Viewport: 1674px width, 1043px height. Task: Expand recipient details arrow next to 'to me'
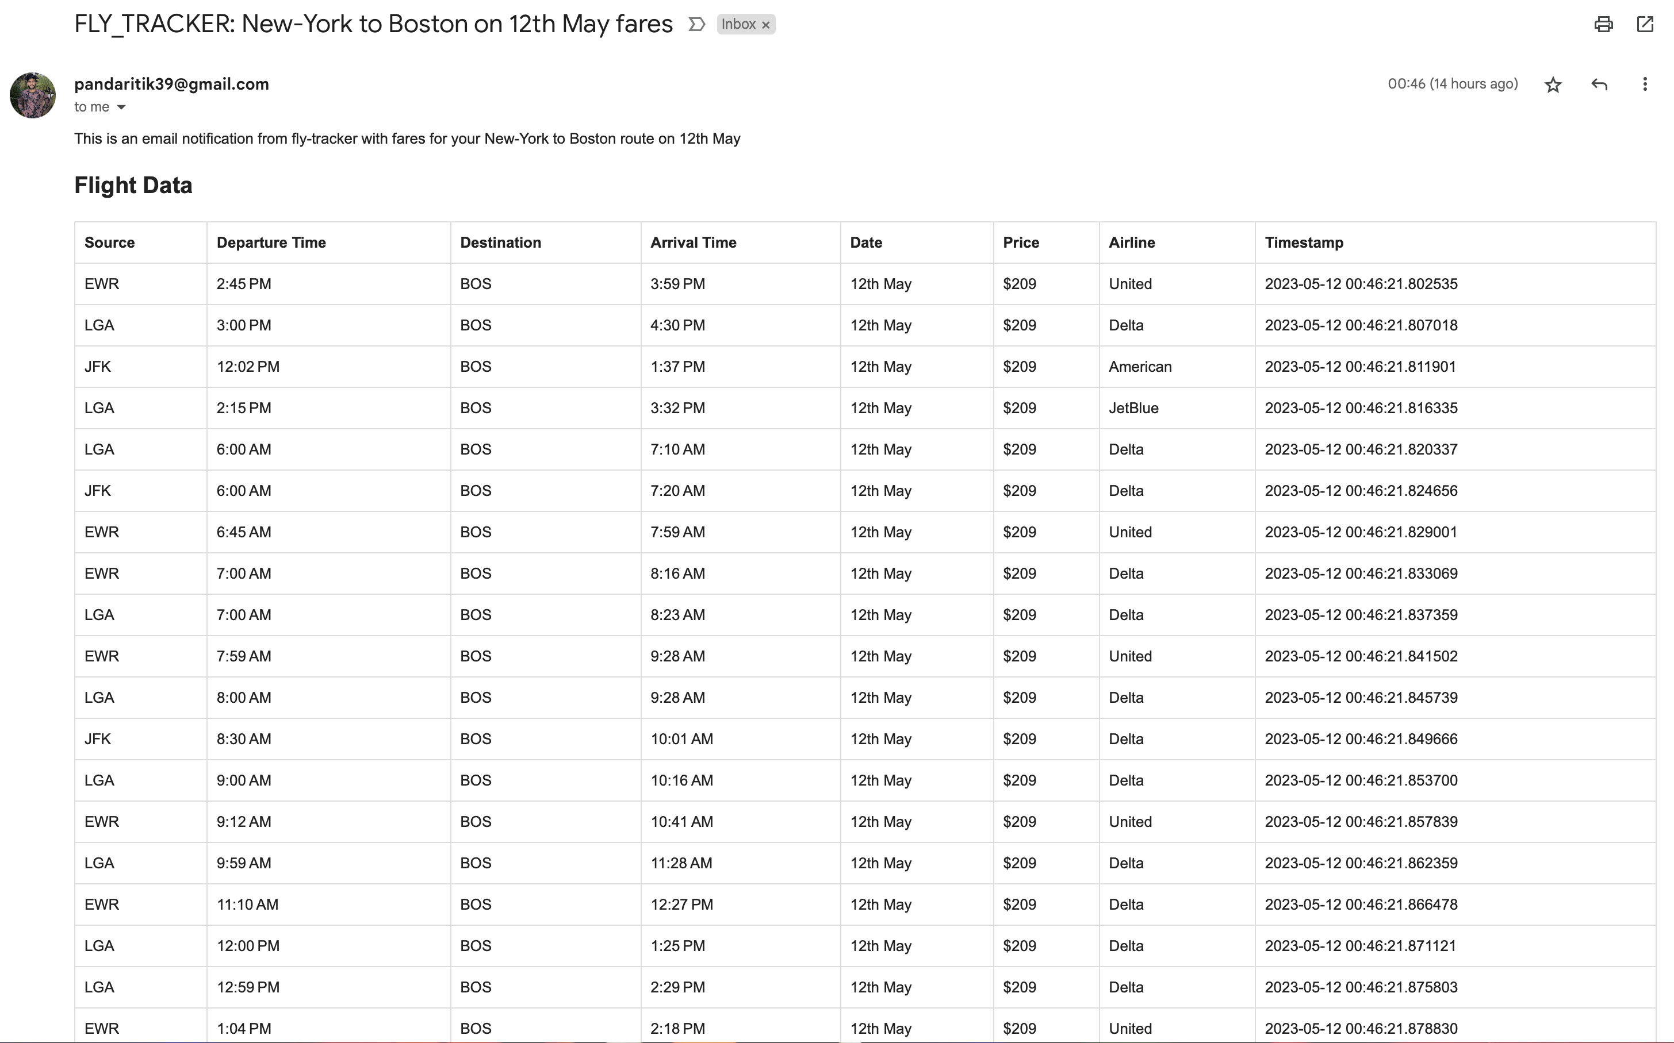click(x=121, y=107)
